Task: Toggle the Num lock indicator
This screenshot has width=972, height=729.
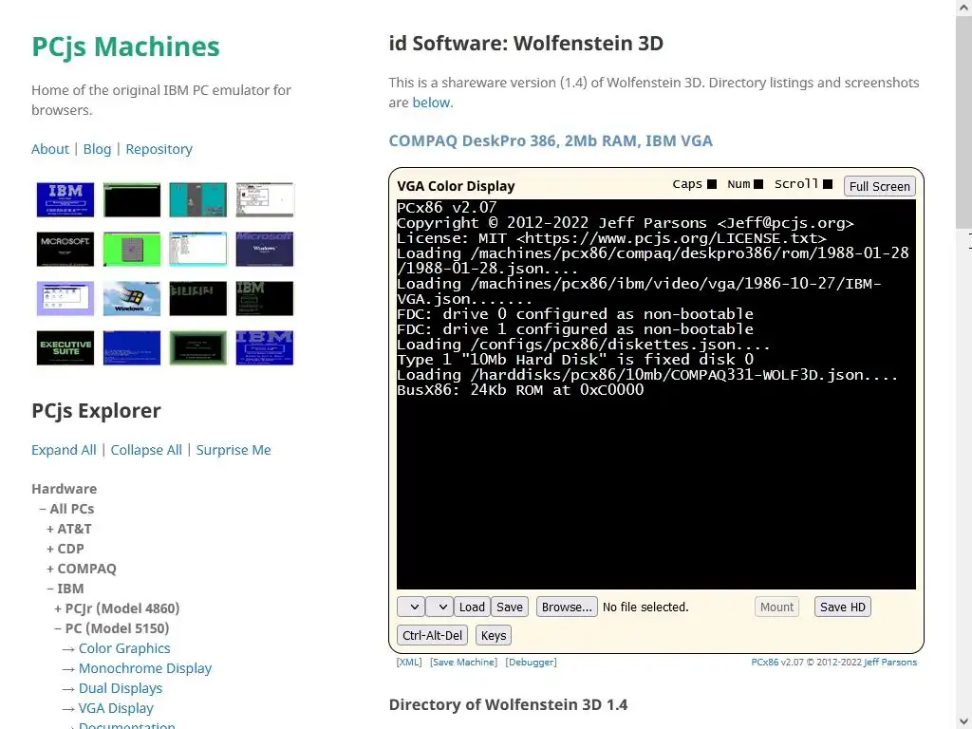Action: (758, 184)
